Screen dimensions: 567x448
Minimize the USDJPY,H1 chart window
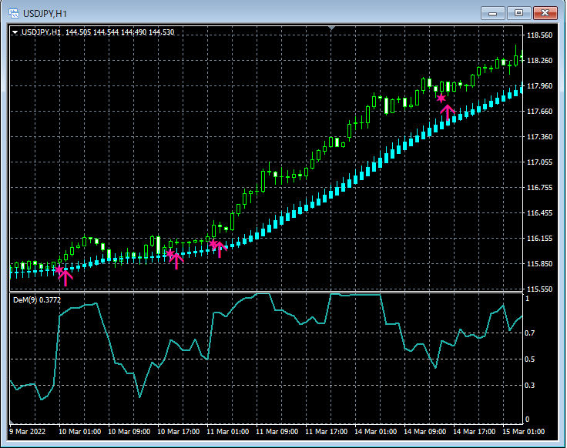click(495, 12)
